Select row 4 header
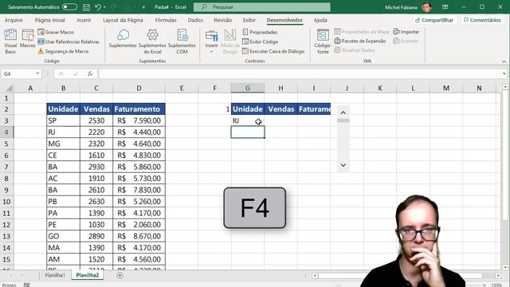The width and height of the screenshot is (510, 287). click(6, 132)
